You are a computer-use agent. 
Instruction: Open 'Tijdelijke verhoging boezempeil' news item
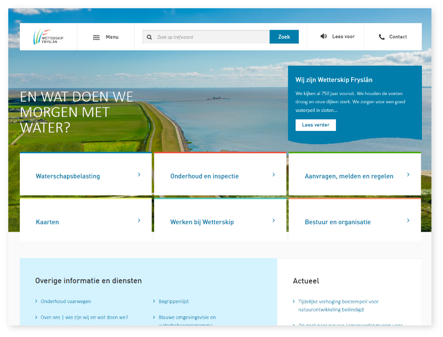(x=338, y=306)
